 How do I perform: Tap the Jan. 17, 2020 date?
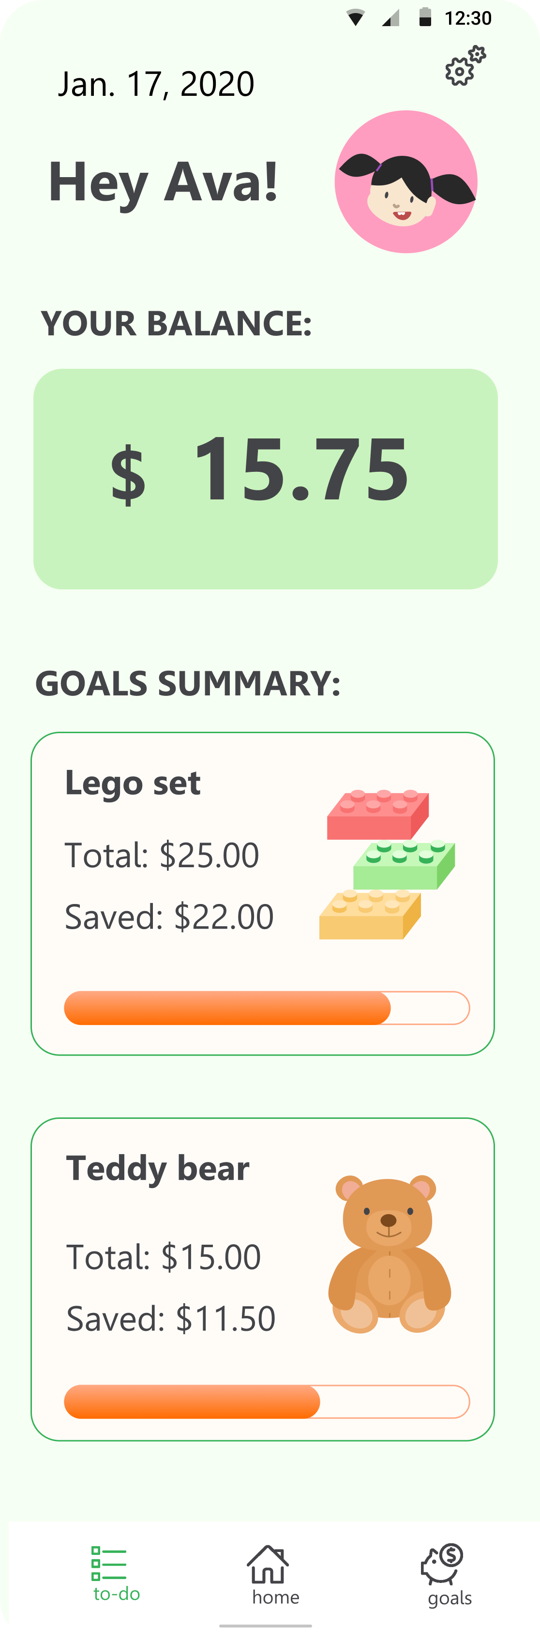(156, 84)
